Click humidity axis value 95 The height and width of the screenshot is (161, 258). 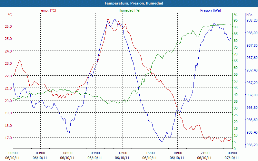[x=236, y=20]
